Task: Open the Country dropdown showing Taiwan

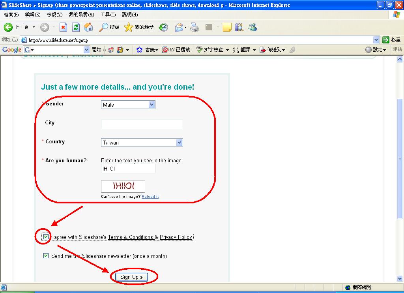Action: 142,143
